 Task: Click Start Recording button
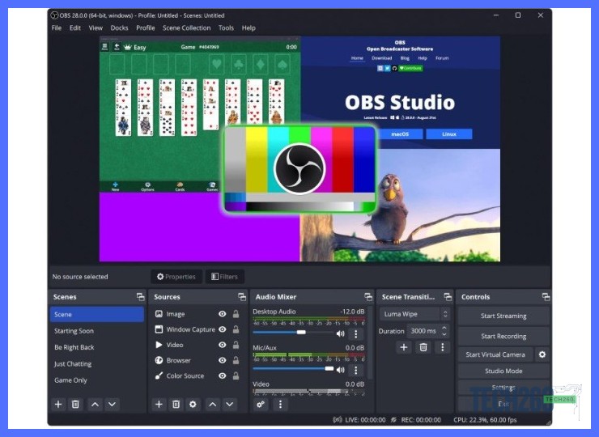click(503, 336)
